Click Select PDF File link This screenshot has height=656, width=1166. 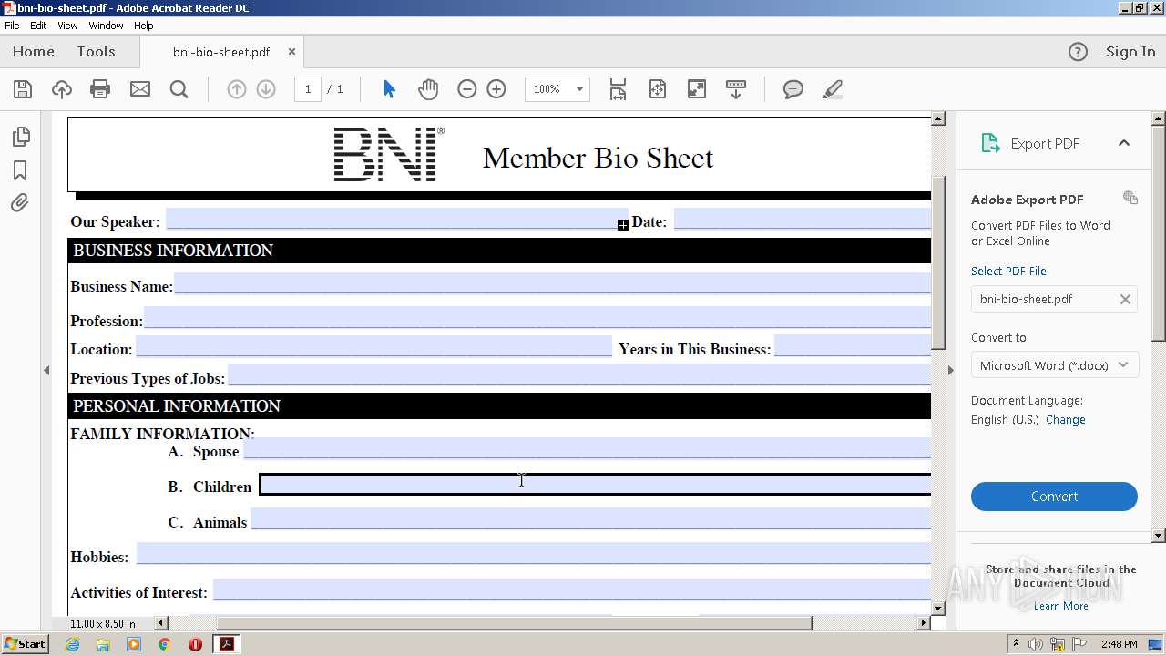click(x=1008, y=272)
